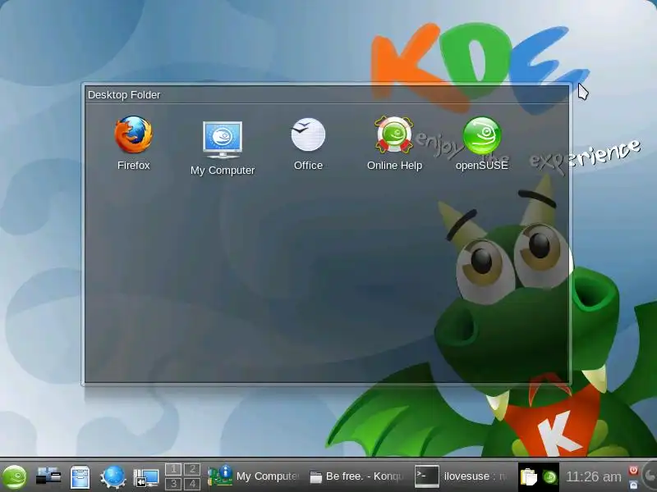
Task: Click the green openSUSE updater tray icon
Action: [549, 477]
